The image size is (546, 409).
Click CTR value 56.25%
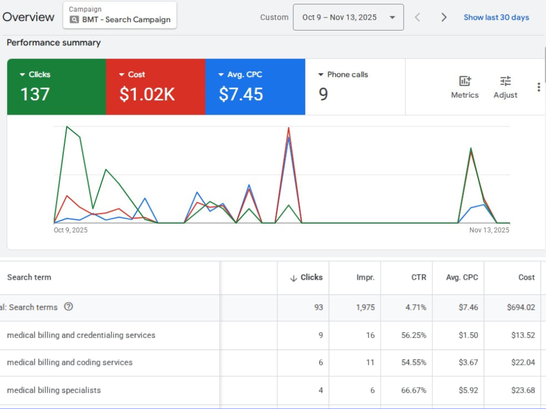click(414, 335)
